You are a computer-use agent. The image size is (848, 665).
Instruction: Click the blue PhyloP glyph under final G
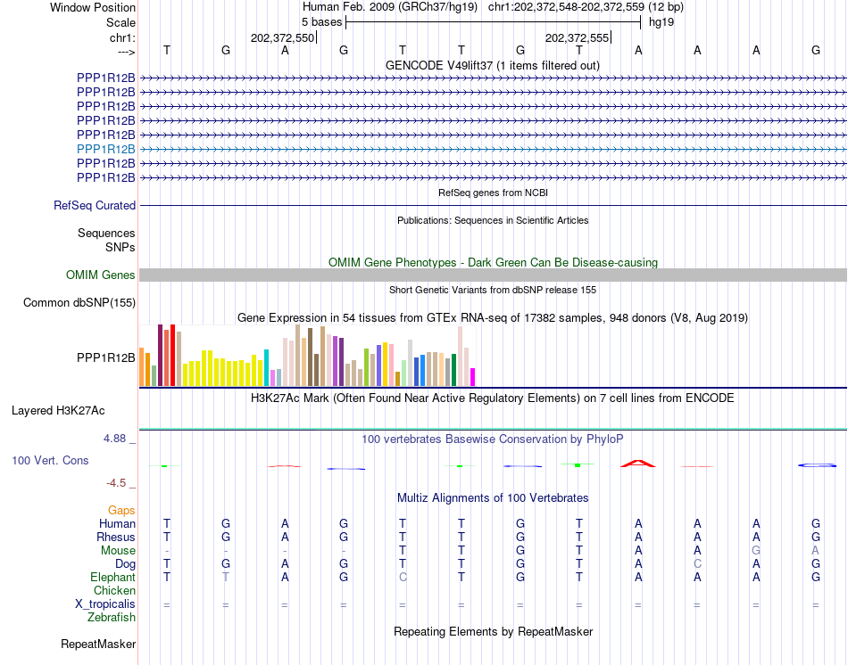click(817, 465)
